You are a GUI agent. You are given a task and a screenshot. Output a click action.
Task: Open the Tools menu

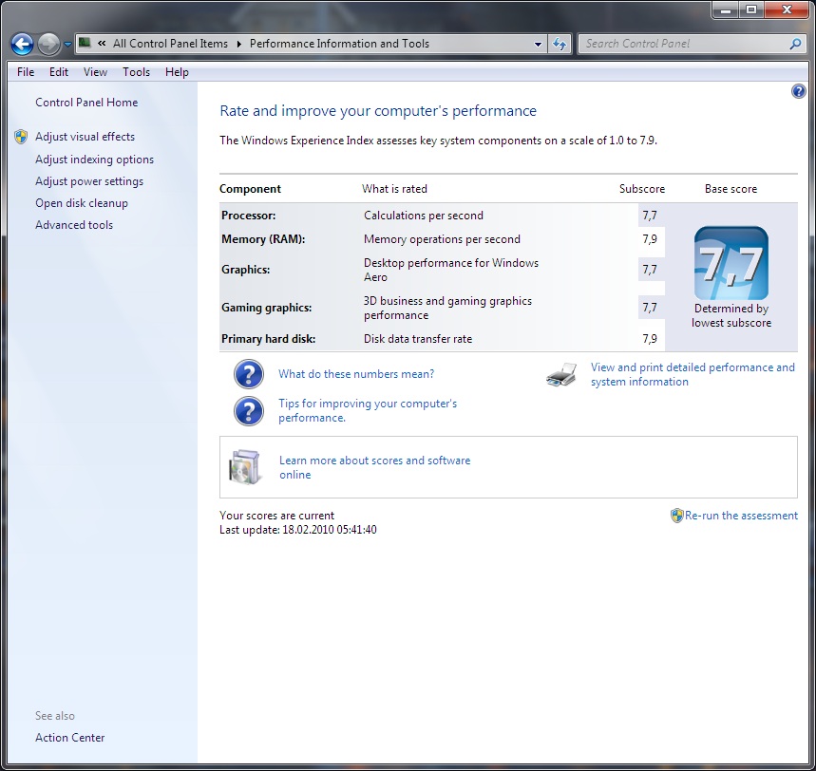(137, 72)
